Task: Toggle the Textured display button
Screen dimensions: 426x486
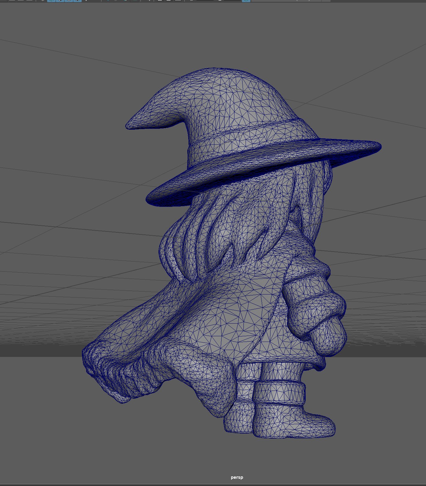Action: click(x=77, y=1)
